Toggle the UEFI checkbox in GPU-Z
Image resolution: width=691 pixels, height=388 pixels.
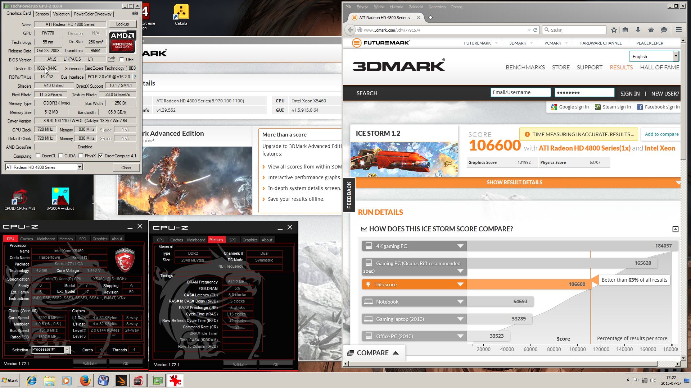point(122,60)
